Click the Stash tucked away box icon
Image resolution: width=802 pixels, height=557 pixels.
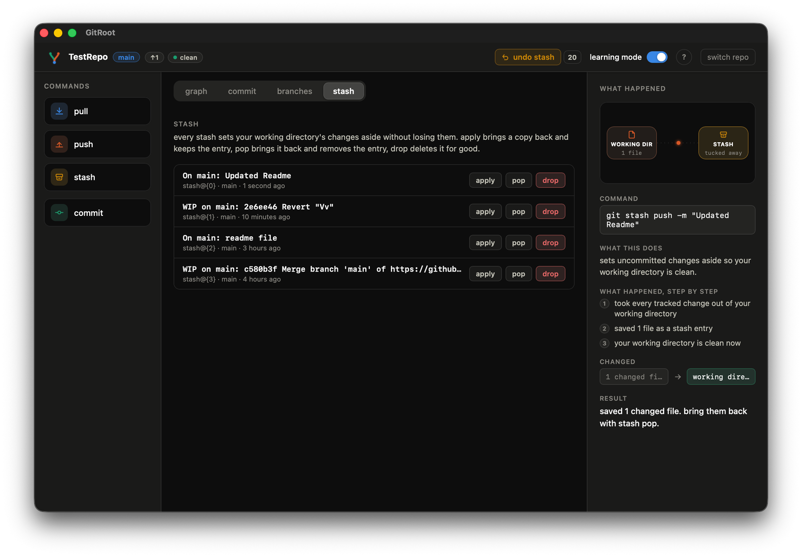tap(723, 135)
